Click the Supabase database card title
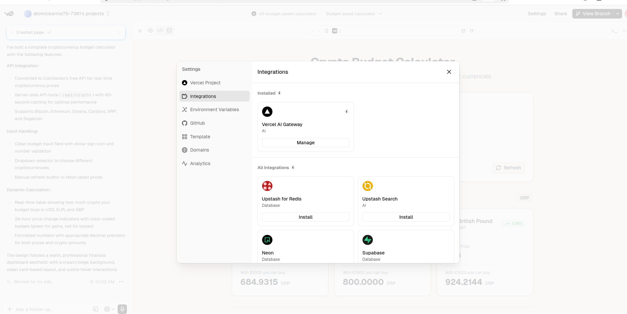 373,253
